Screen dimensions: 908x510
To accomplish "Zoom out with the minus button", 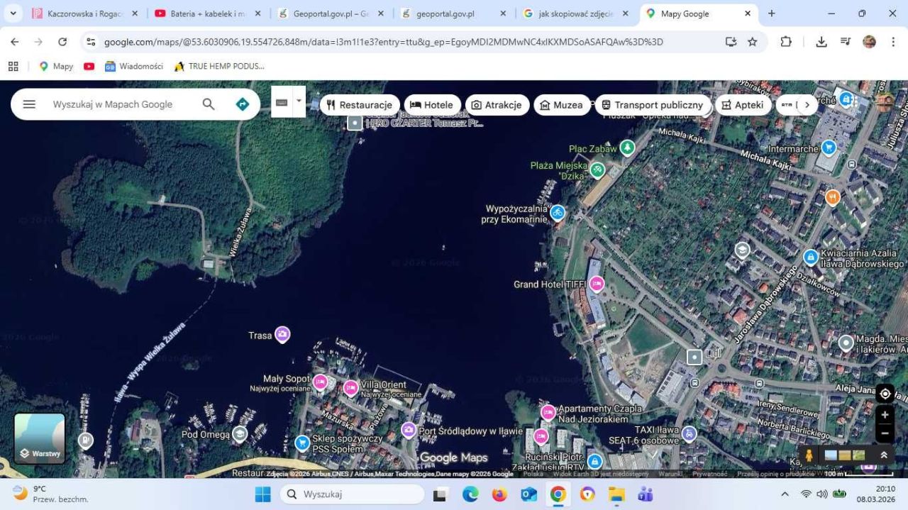I will point(885,432).
